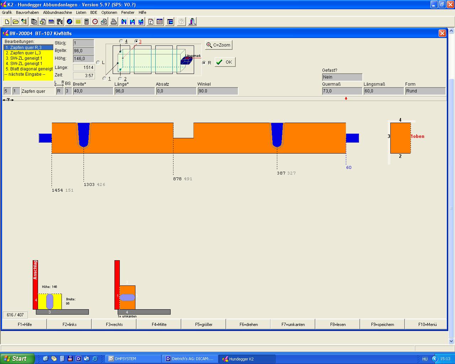Click the exit door toolbar icon
The height and width of the screenshot is (364, 455).
pyautogui.click(x=192, y=22)
